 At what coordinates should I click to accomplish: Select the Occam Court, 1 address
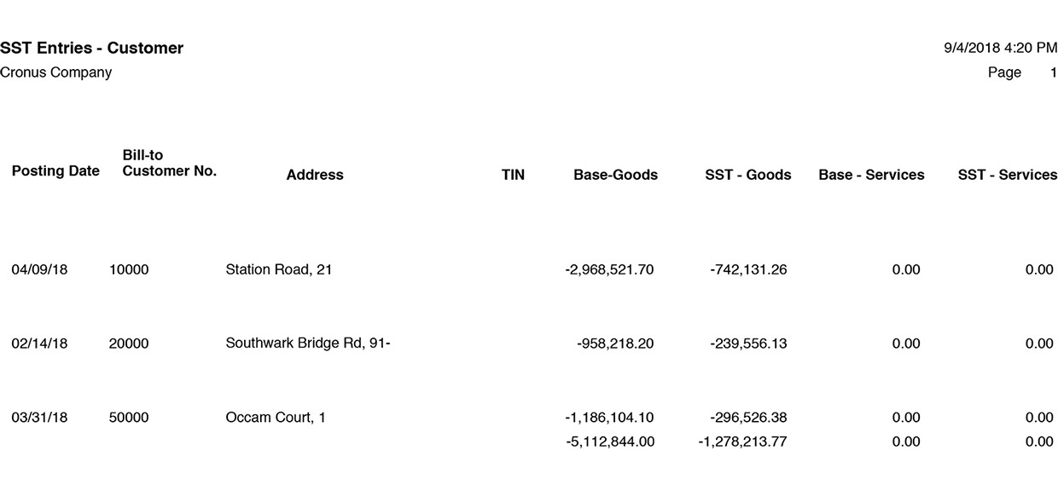(x=276, y=418)
